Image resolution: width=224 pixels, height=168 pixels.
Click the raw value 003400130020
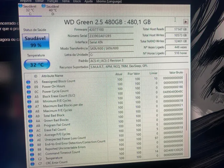click(x=173, y=150)
